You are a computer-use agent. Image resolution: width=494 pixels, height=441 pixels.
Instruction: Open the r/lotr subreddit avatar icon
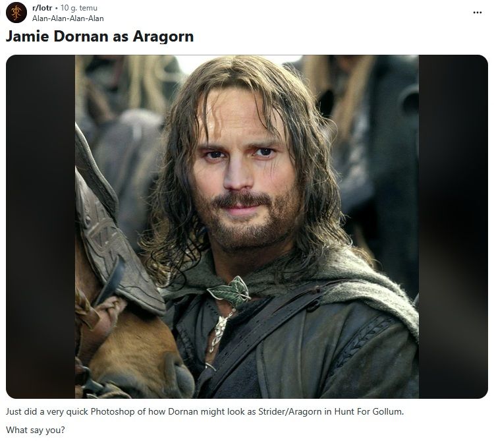pyautogui.click(x=16, y=13)
